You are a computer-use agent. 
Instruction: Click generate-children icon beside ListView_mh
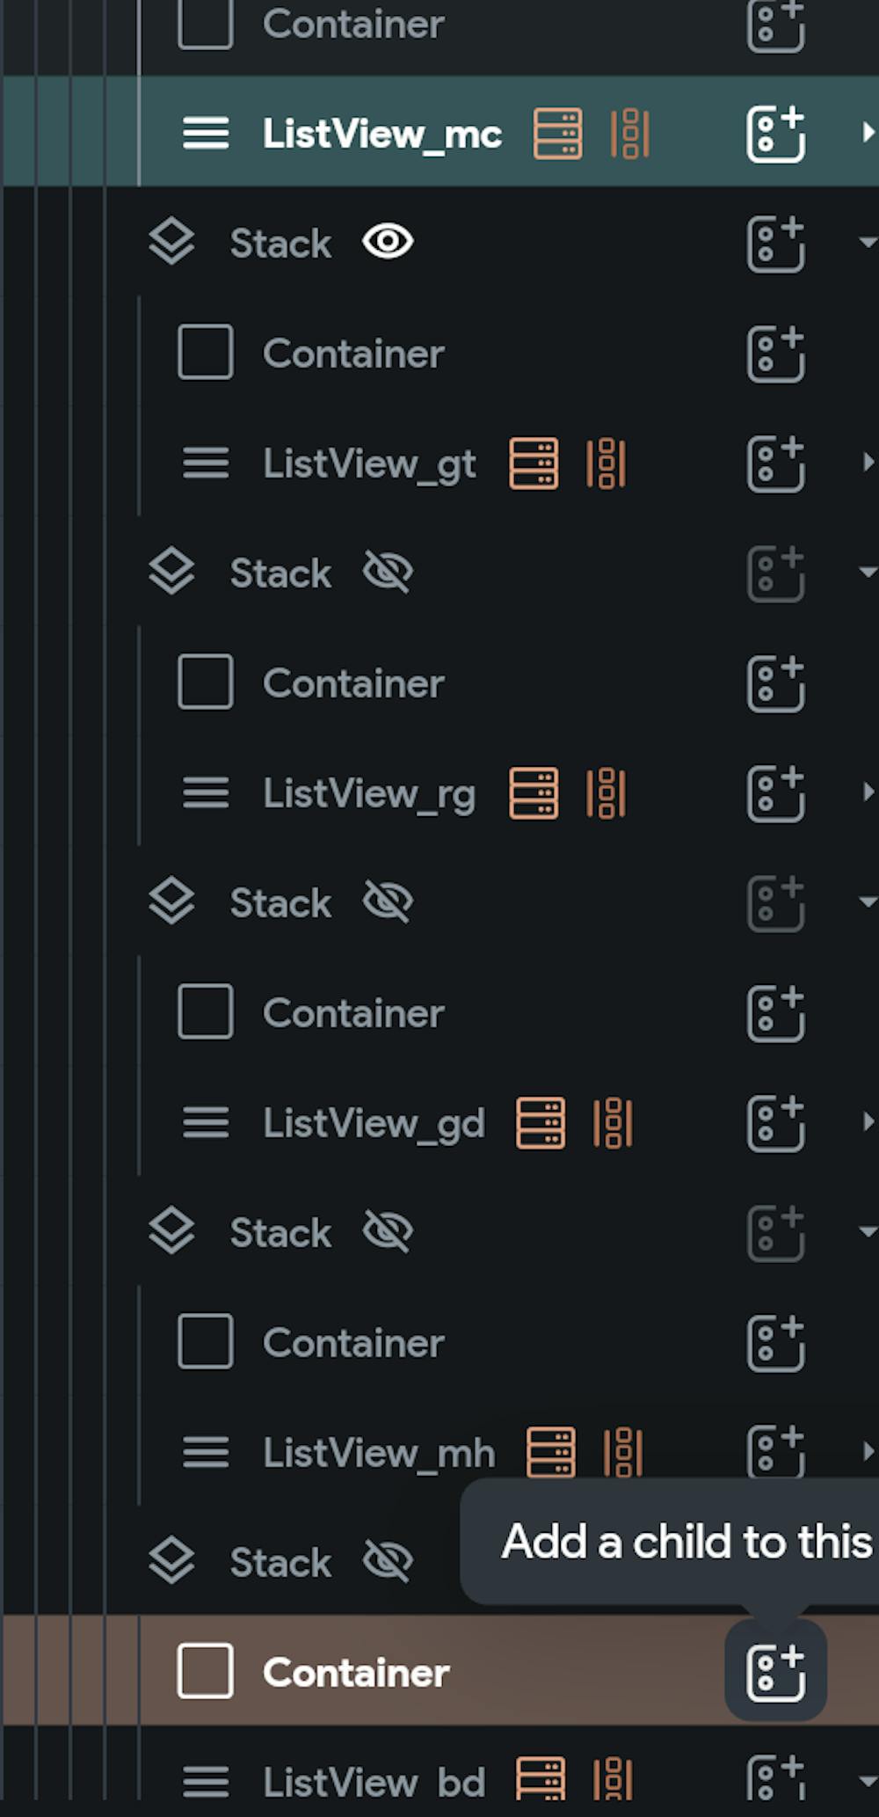pos(623,1452)
